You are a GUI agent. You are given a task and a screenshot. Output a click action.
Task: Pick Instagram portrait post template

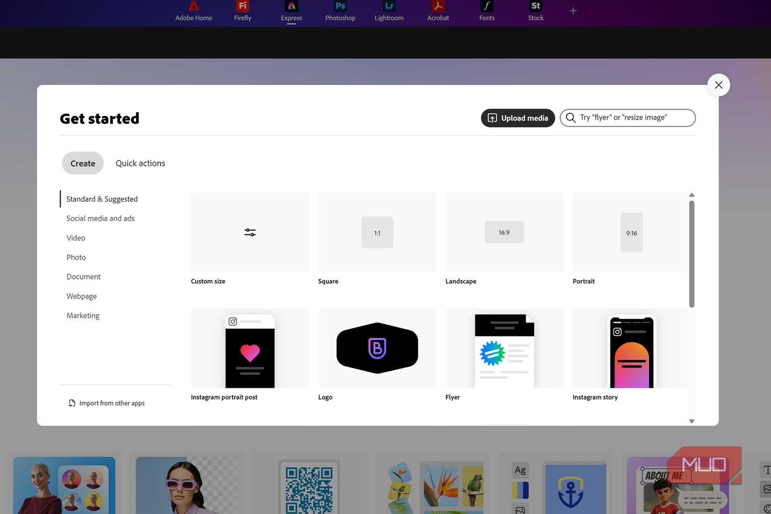click(x=250, y=348)
